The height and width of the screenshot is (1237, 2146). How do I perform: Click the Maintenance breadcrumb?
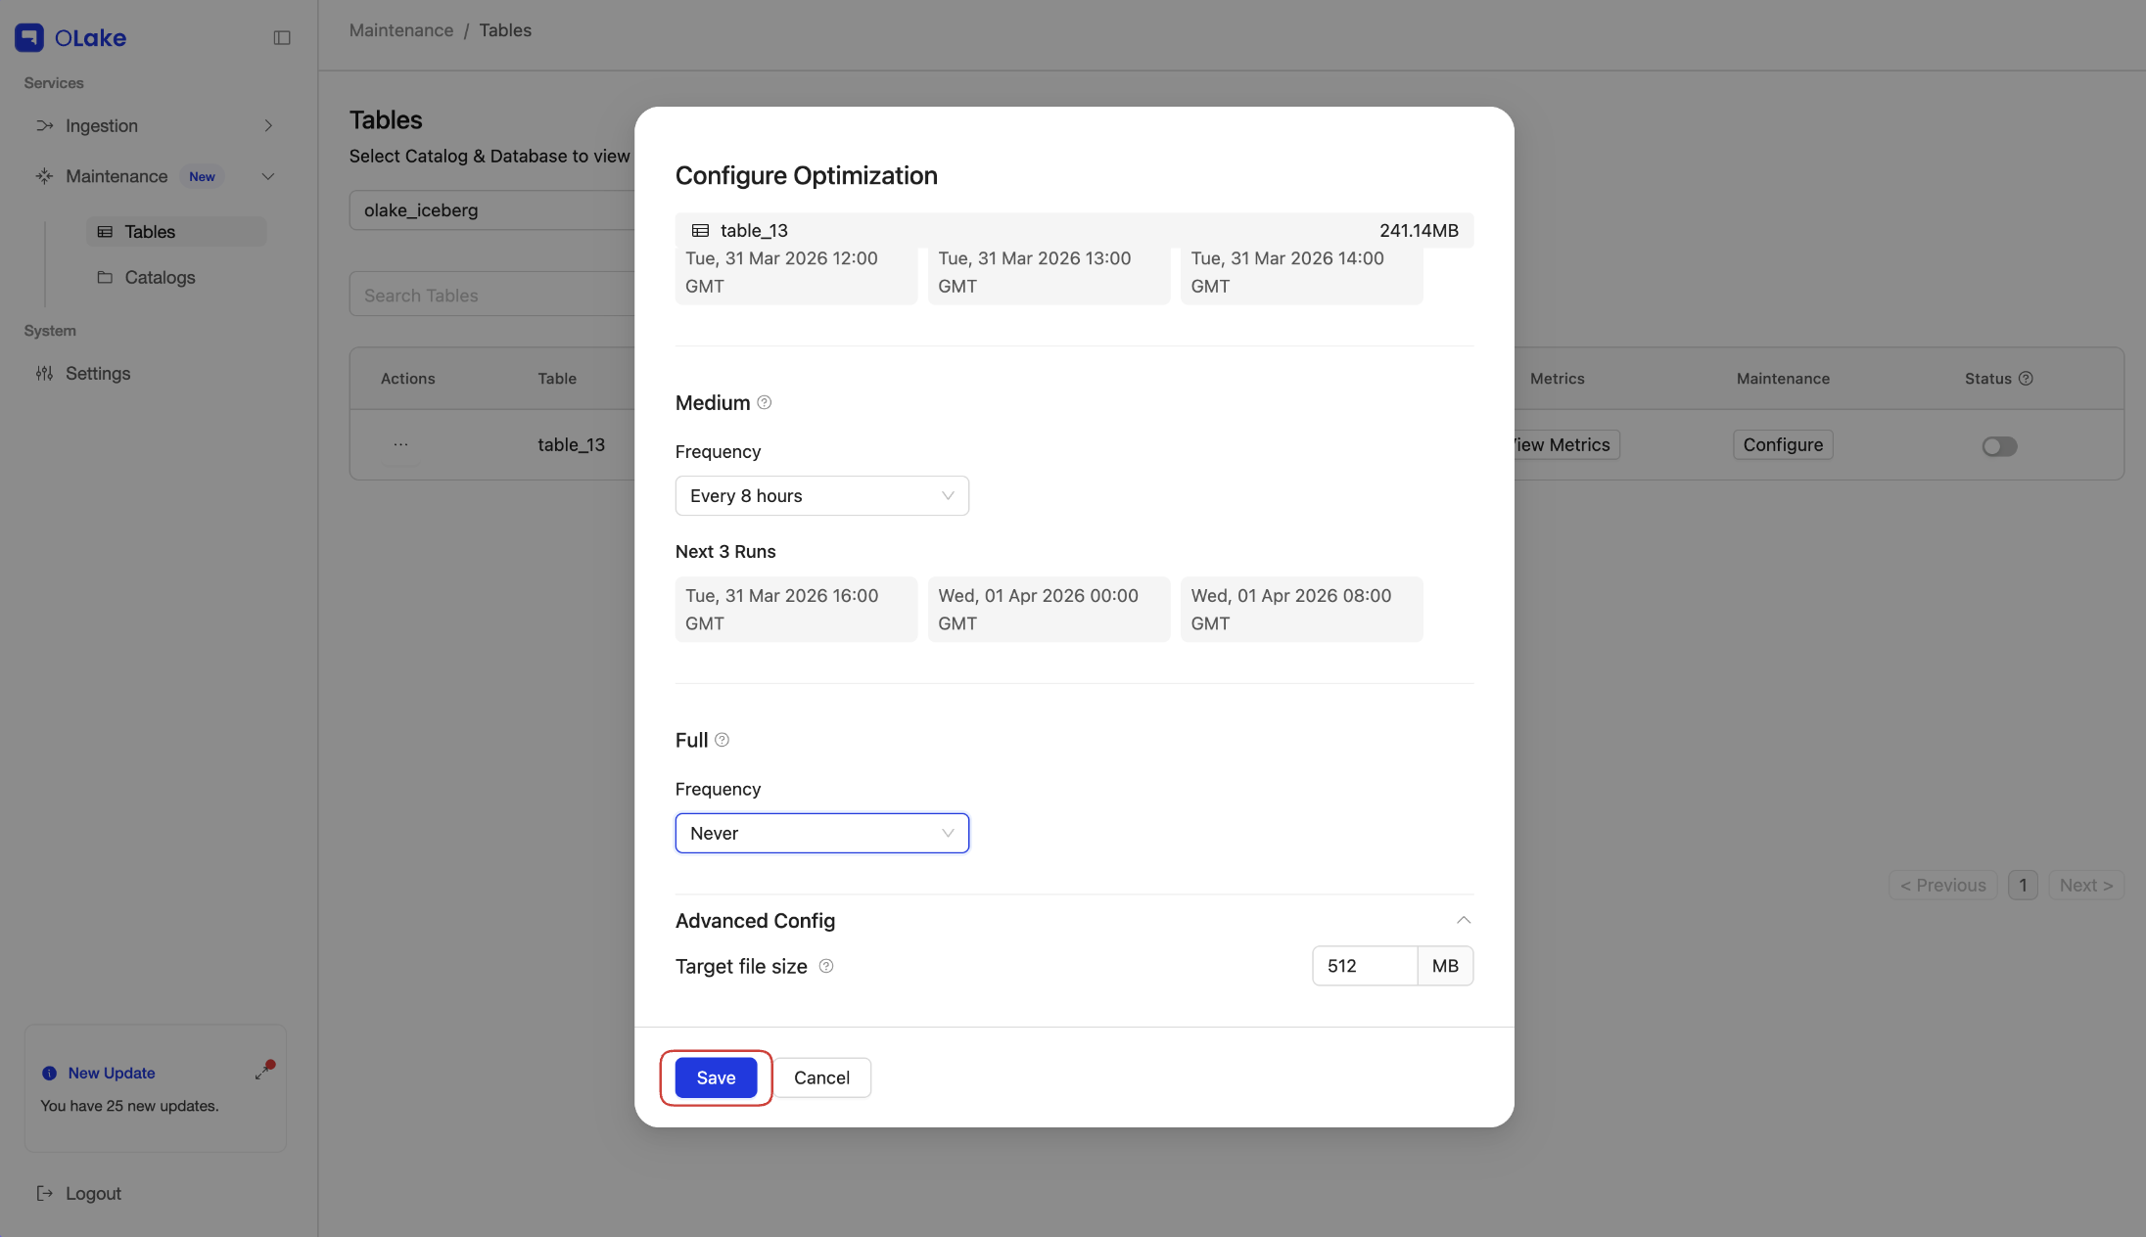401,30
